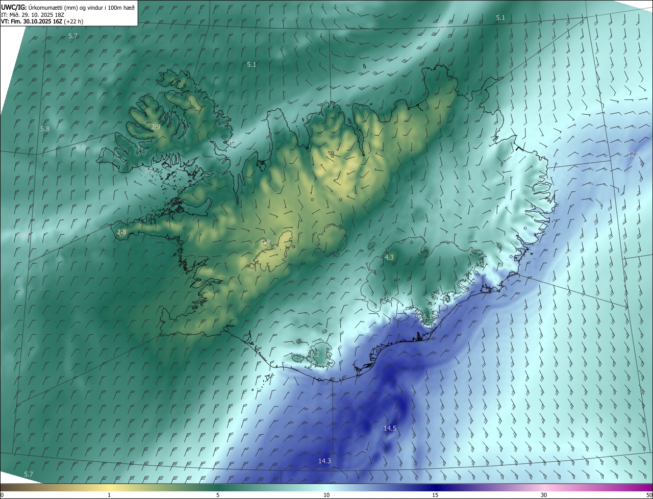This screenshot has height=499, width=653.
Task: Click the 10 tick on the color scale
Action: coord(326,495)
